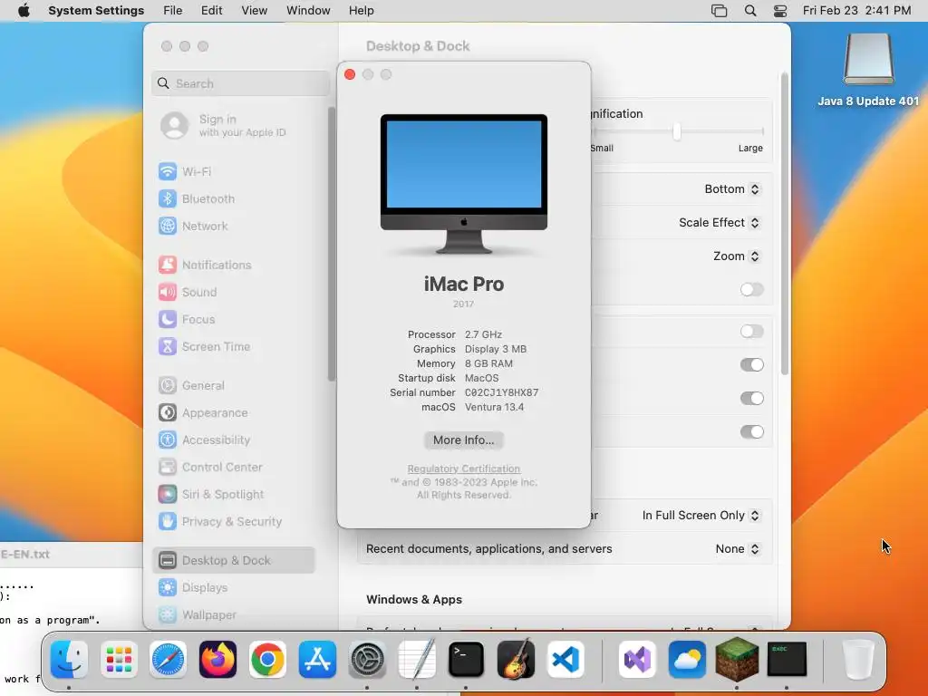Click the macOS Ventura 13.4 text
928x696 pixels.
pyautogui.click(x=494, y=407)
